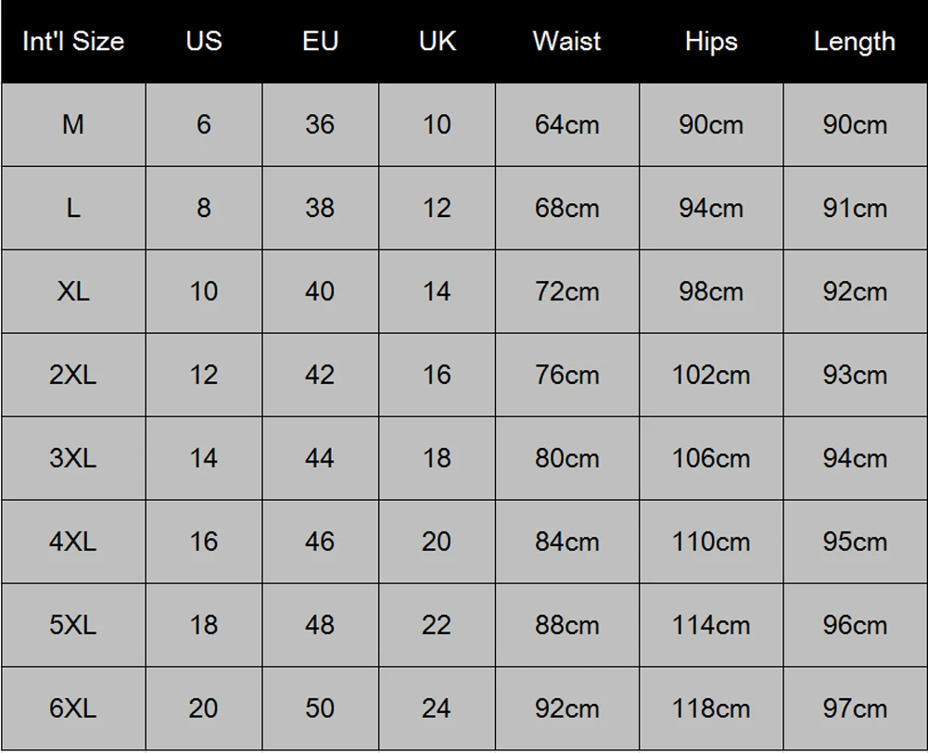Click the UK column header

[x=437, y=42]
